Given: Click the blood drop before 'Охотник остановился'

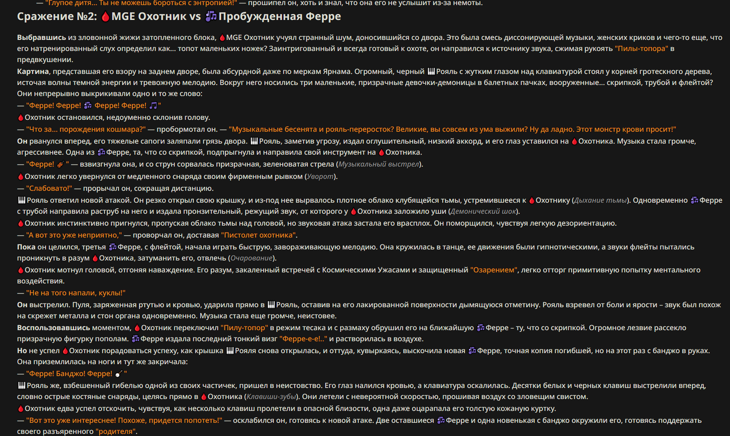Looking at the screenshot, I should 20,118.
